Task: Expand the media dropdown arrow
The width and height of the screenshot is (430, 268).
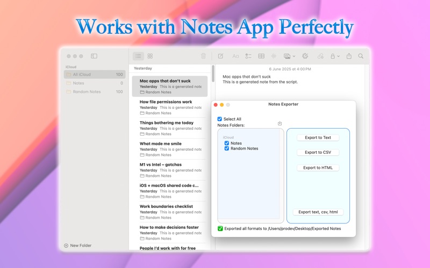Action: (294, 56)
